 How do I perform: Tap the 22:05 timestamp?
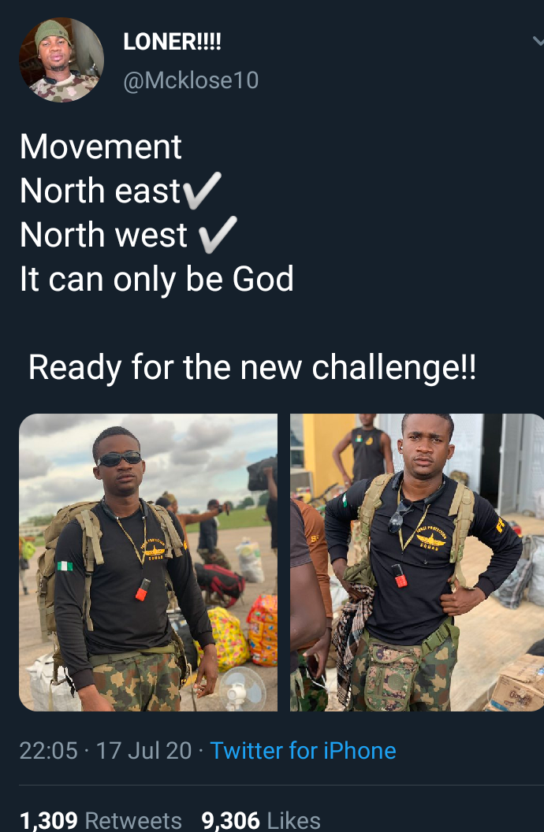pyautogui.click(x=49, y=751)
